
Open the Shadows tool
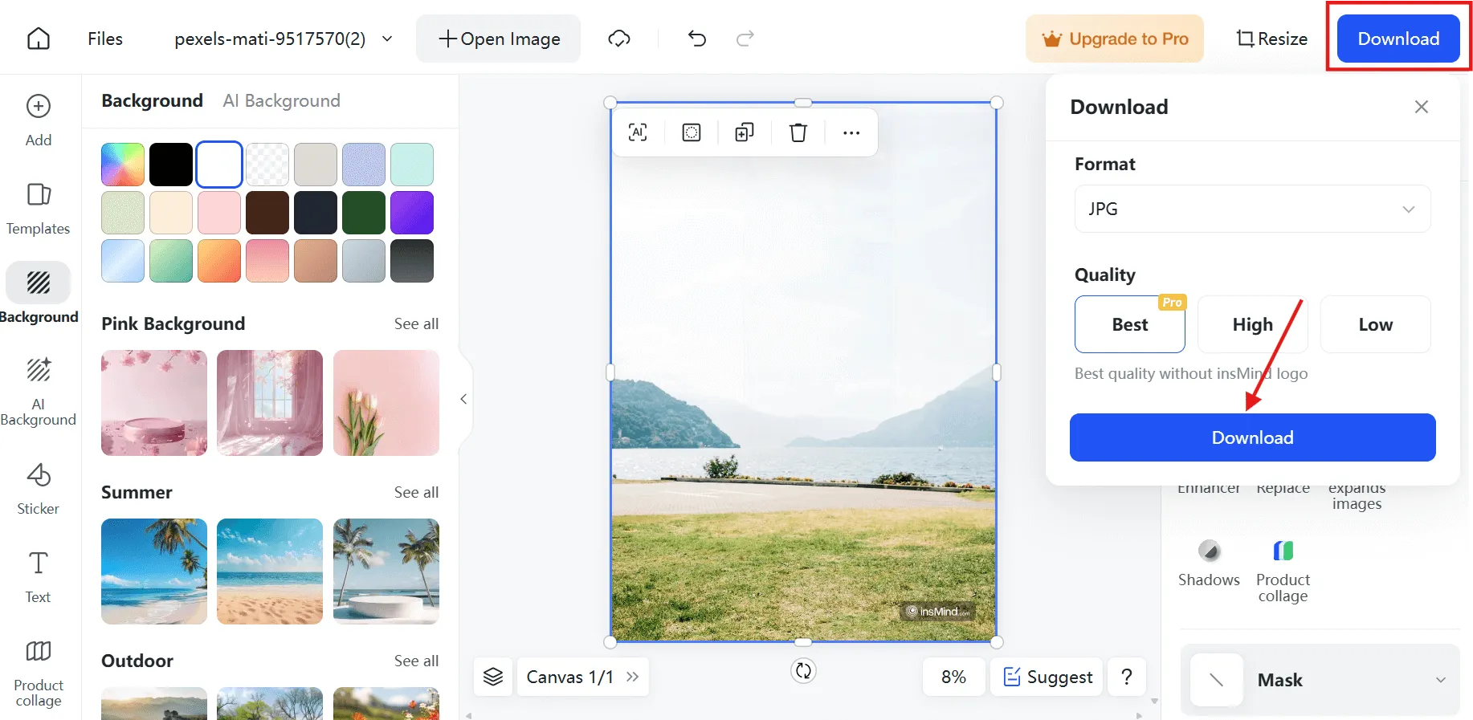click(x=1209, y=563)
